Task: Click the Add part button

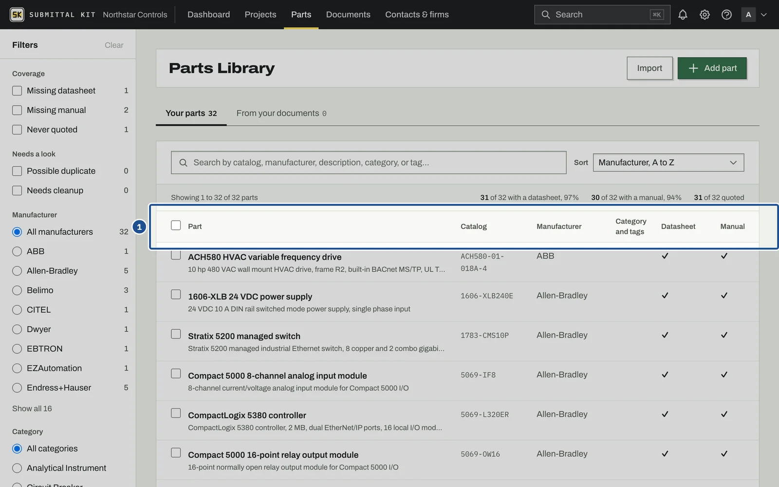Action: [712, 68]
